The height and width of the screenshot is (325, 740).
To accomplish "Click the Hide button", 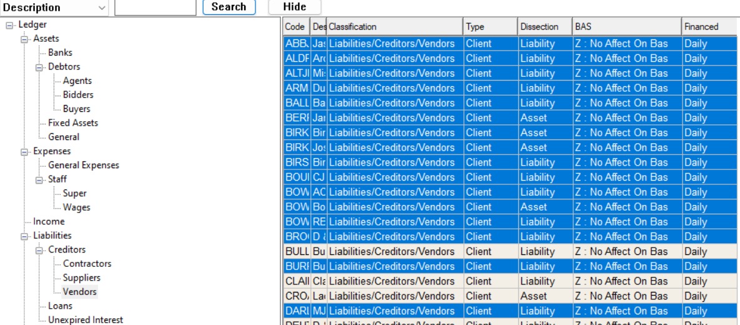I will 295,7.
